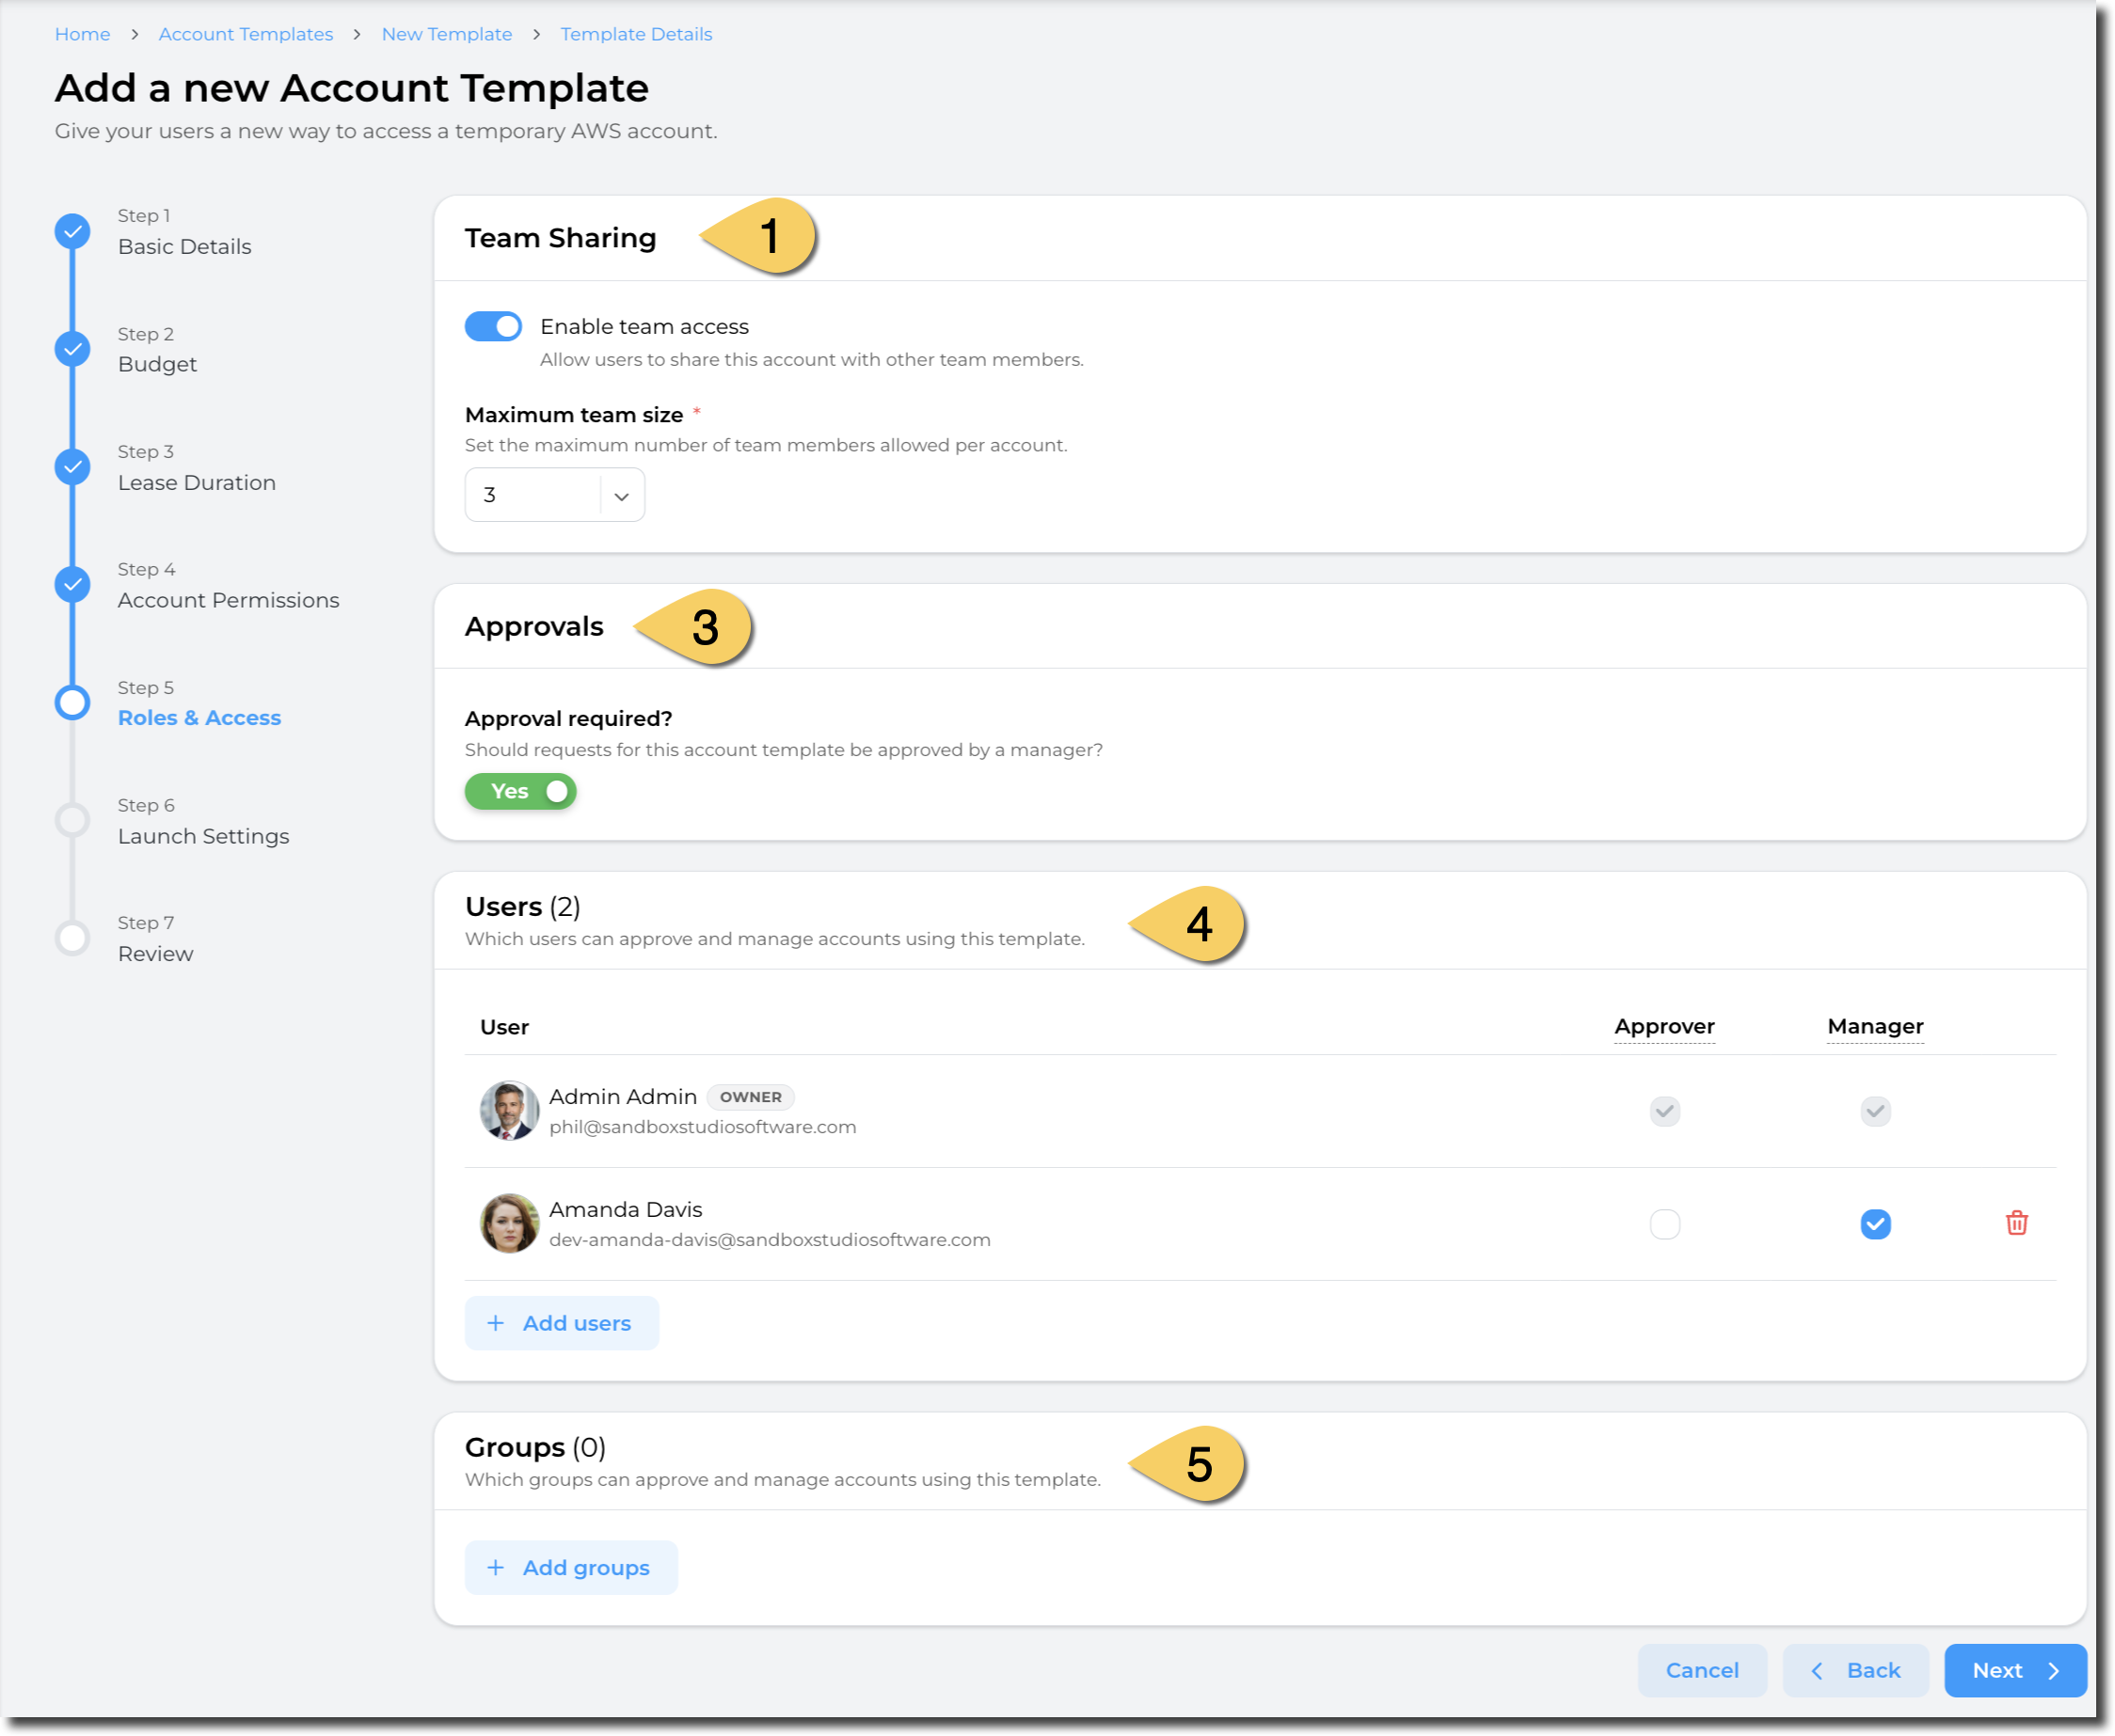Click Step 4 Account Permissions checkmark circle
2115x1736 pixels.
point(72,584)
